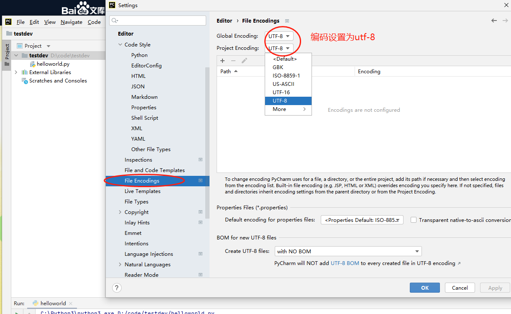Open the File menu
511x314 pixels.
(x=20, y=22)
